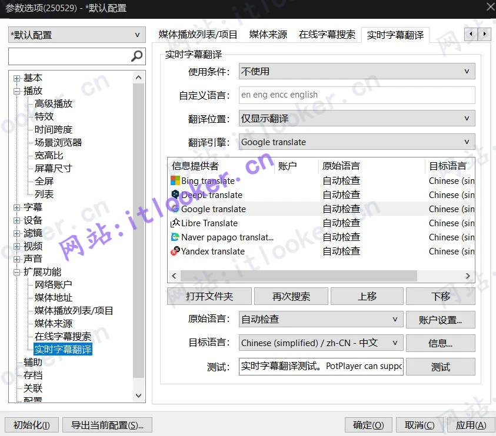The image size is (496, 436).
Task: Switch to the 在线字幕搜索 tab
Action: click(327, 35)
